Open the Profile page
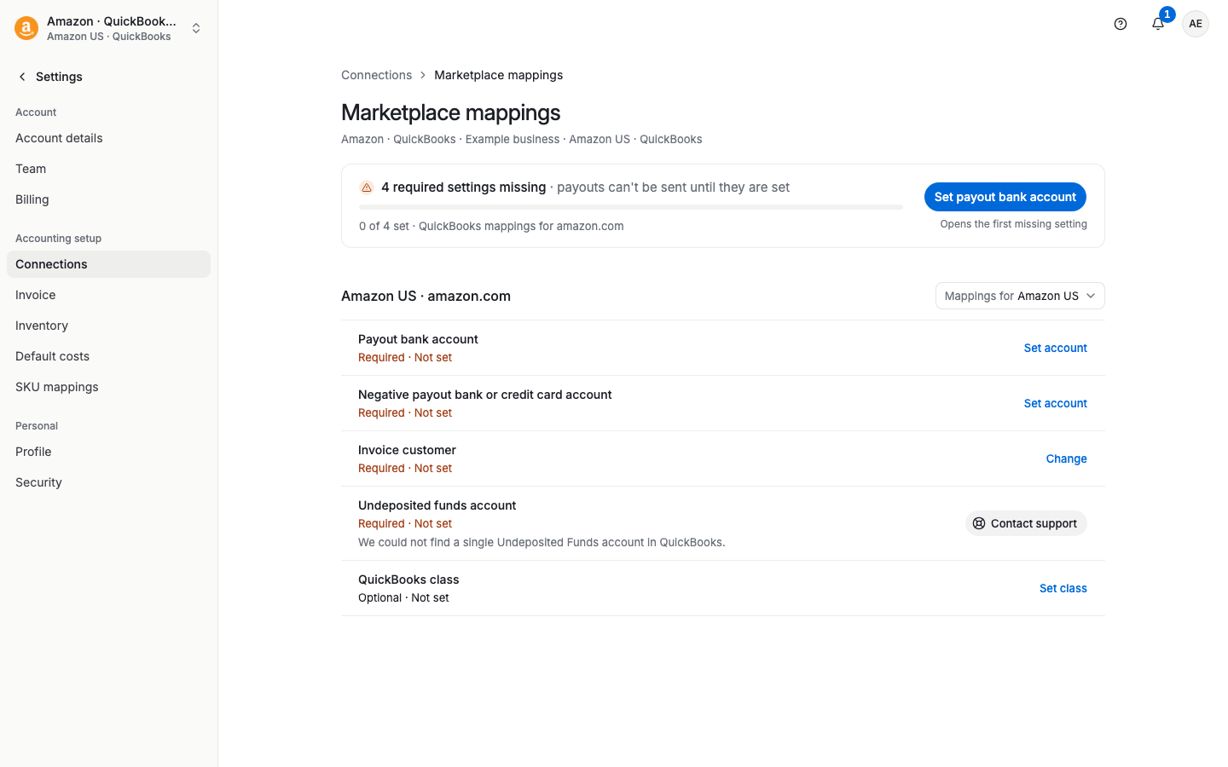Image resolution: width=1228 pixels, height=767 pixels. pos(108,452)
